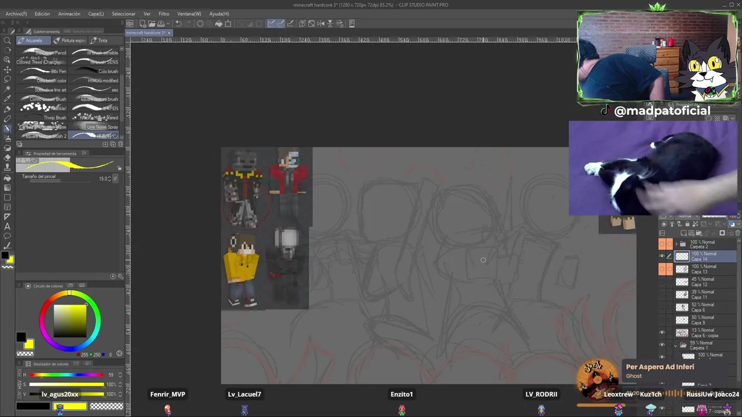Open the Animación menu
Screen dimensions: 742x417
coord(69,13)
